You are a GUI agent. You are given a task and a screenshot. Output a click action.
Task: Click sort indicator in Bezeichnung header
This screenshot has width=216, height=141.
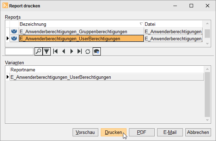point(141,24)
